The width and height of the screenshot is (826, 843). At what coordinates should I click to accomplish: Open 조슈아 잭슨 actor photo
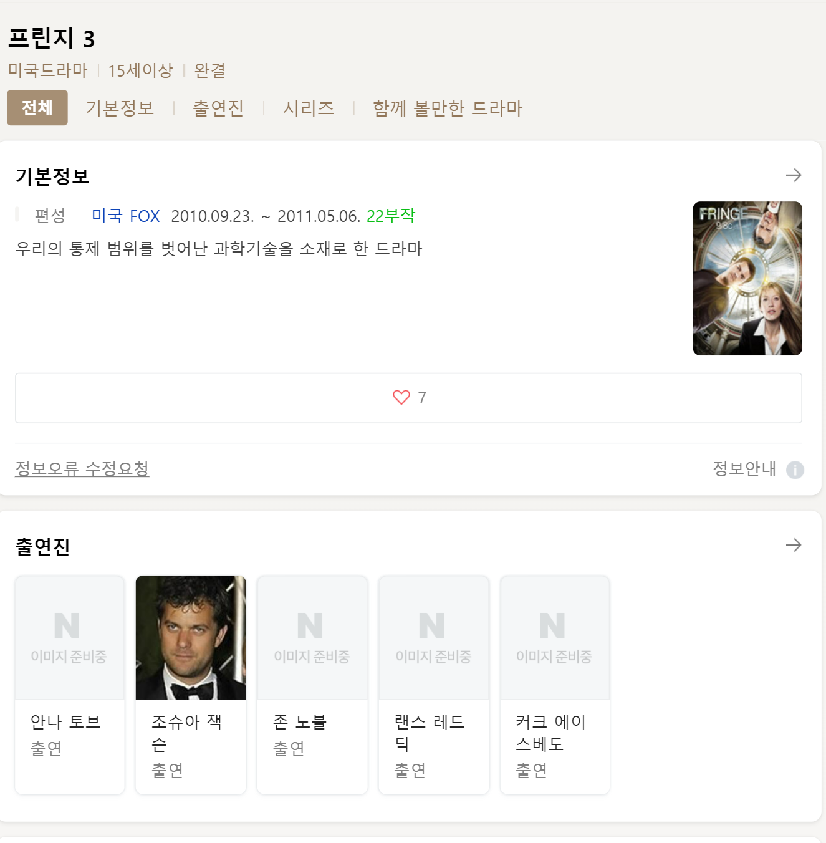point(191,637)
